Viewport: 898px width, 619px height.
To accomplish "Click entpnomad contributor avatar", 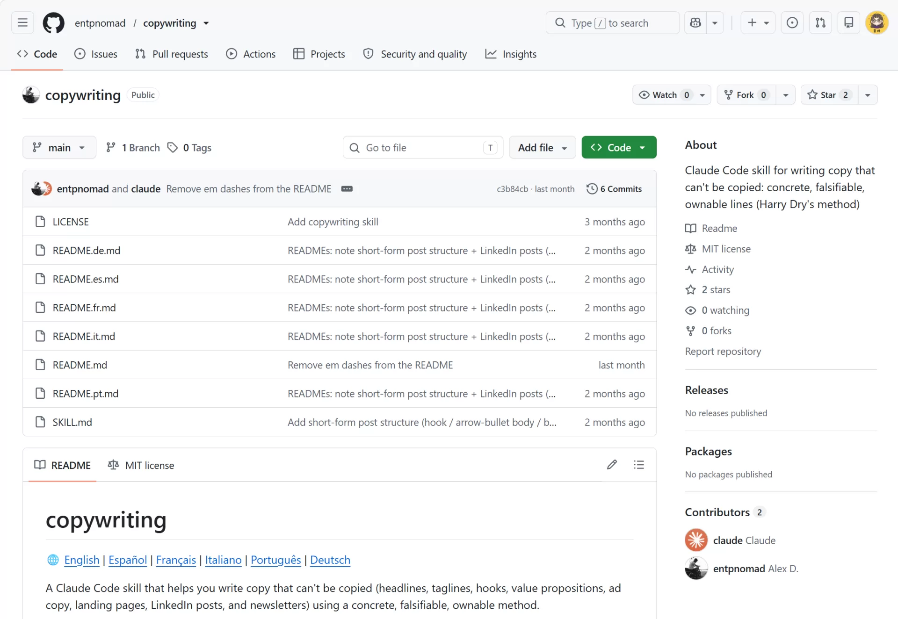I will (696, 569).
